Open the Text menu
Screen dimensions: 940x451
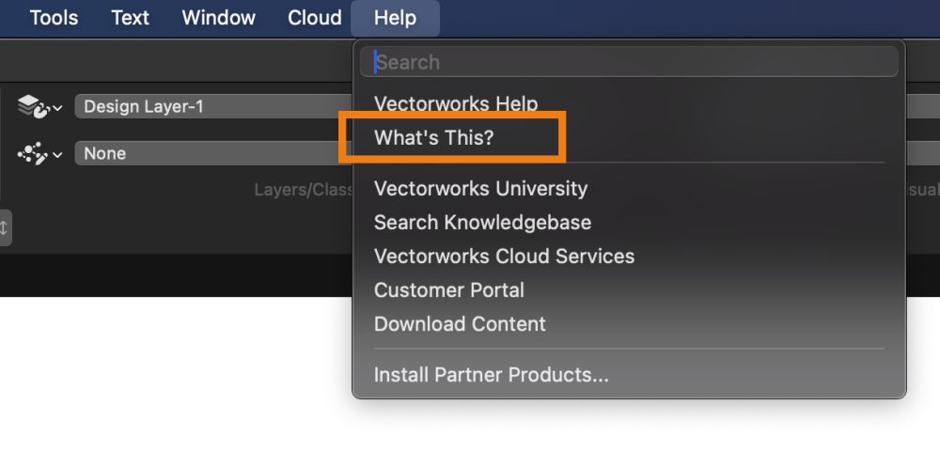pos(130,18)
